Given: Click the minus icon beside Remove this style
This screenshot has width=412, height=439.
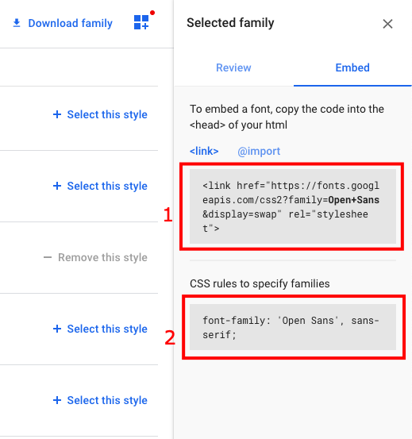Looking at the screenshot, I should tap(48, 257).
